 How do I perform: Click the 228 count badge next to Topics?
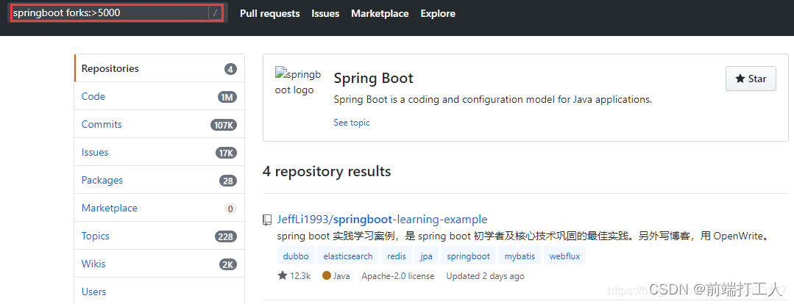point(225,236)
